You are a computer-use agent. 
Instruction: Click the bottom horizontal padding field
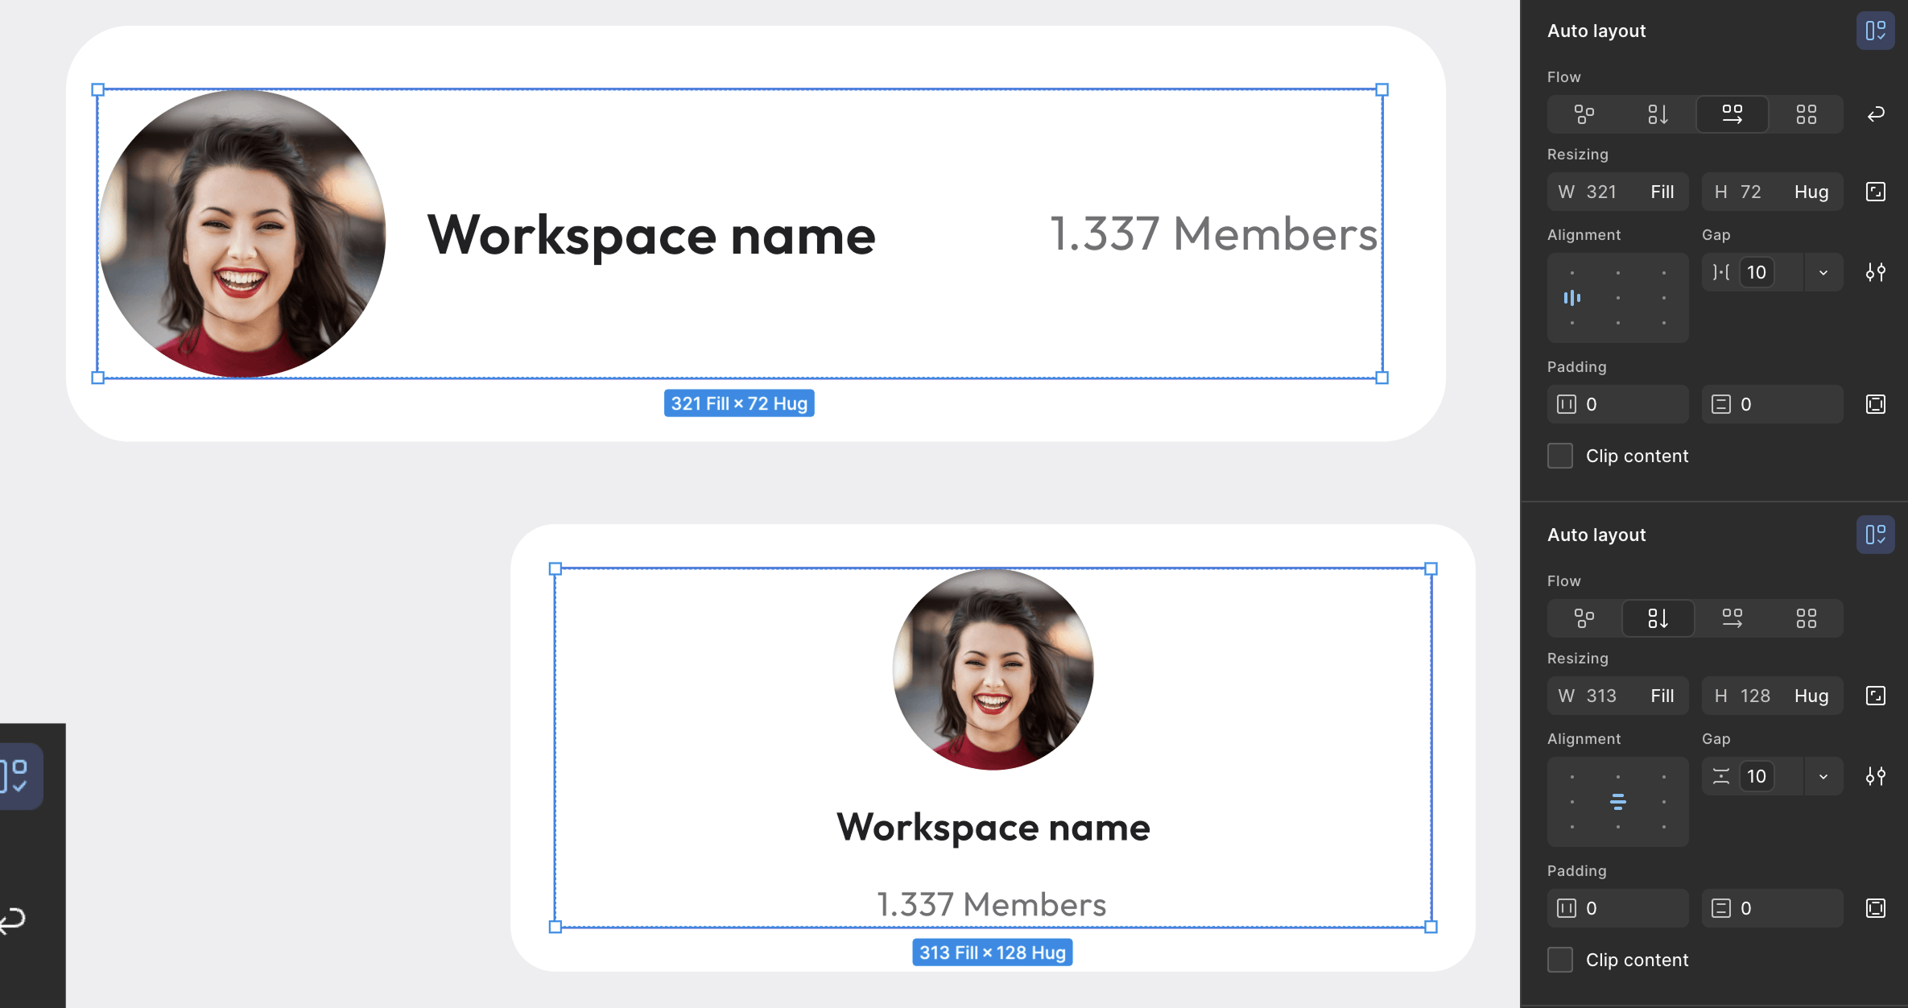1617,908
